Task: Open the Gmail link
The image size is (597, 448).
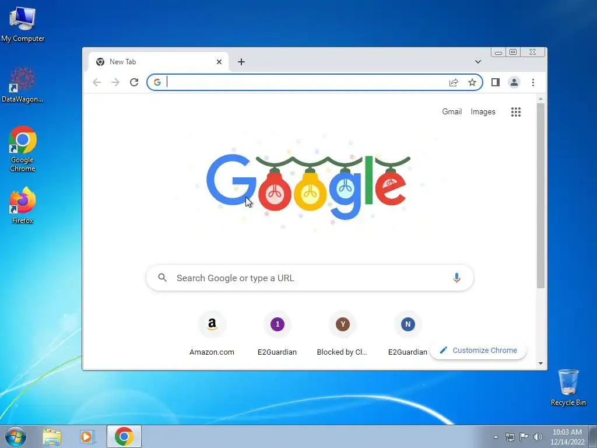Action: [452, 111]
